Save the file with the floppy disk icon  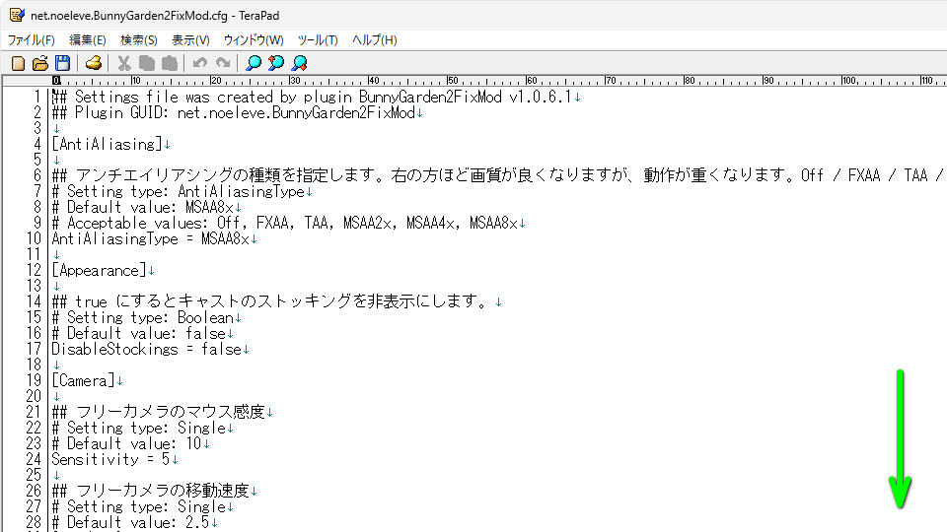coord(62,63)
